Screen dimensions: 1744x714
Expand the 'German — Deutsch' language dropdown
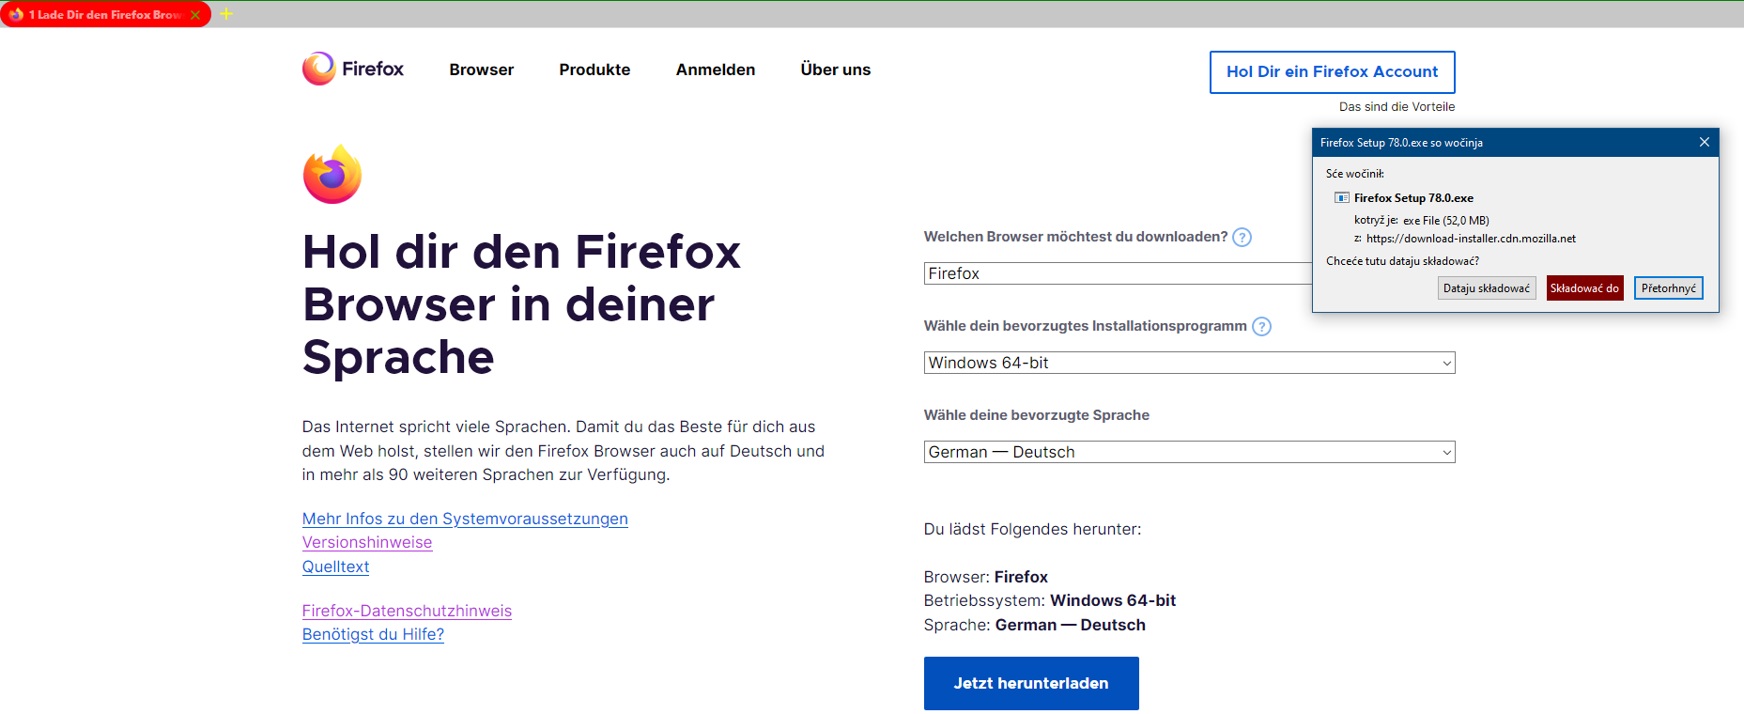[x=1189, y=452]
